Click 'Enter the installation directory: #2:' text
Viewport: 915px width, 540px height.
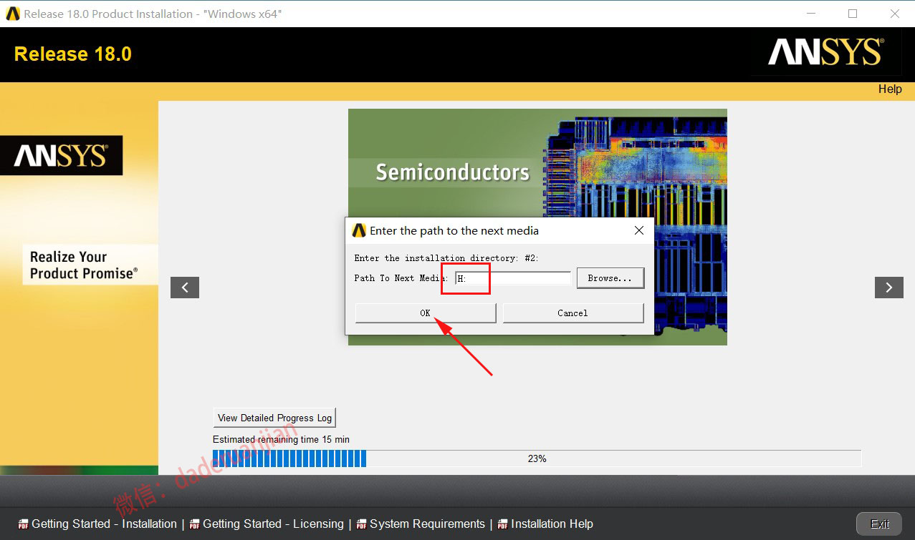tap(446, 257)
